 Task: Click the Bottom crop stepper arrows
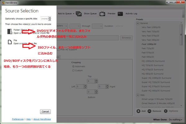coord(96,92)
